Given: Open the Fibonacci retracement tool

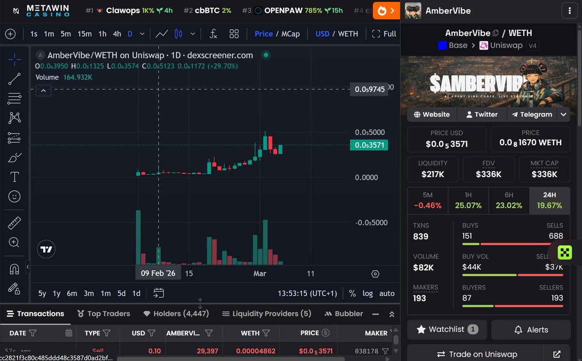Looking at the screenshot, I should (15, 99).
